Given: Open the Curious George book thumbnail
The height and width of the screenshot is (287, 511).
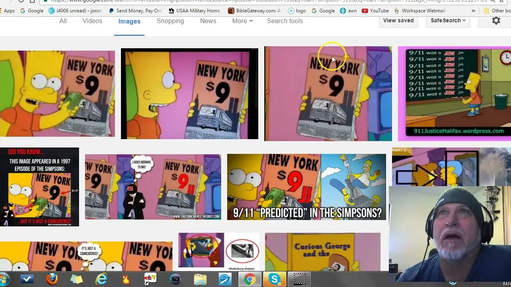Looking at the screenshot, I should click(x=323, y=252).
